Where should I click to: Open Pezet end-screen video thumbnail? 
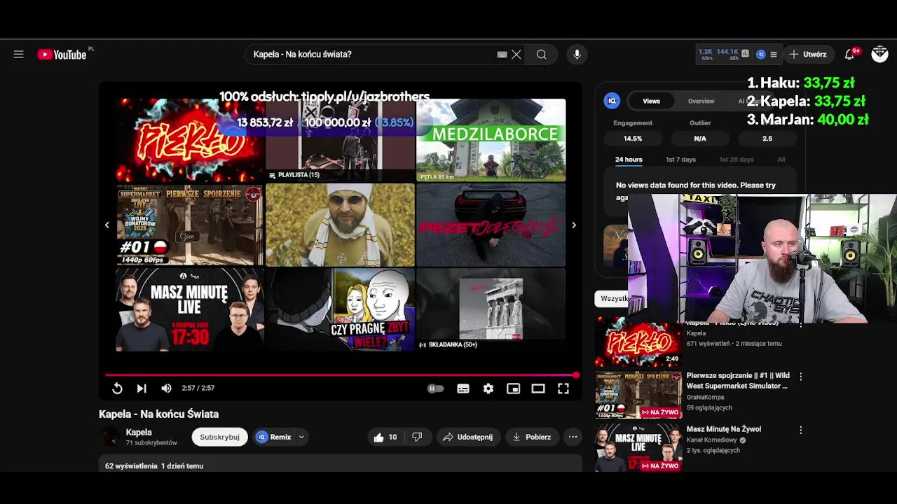click(x=491, y=225)
